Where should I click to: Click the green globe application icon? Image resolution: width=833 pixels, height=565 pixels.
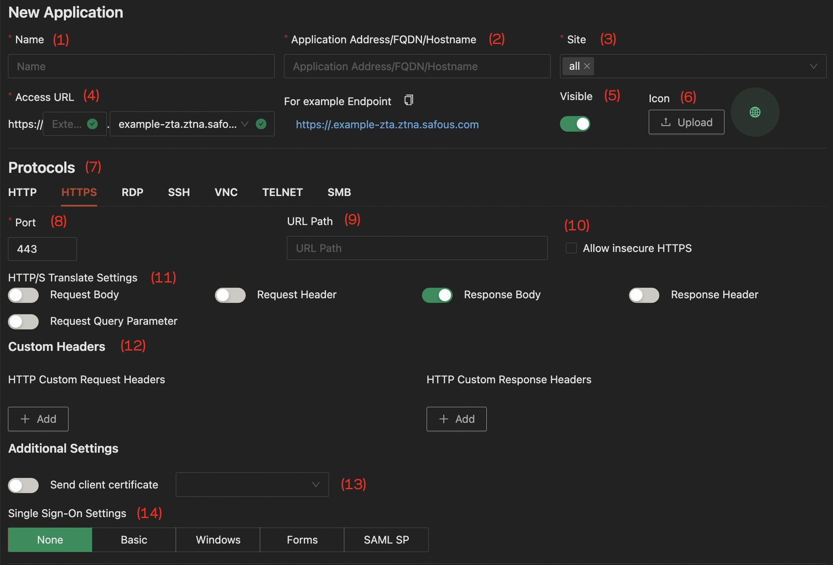coord(755,112)
